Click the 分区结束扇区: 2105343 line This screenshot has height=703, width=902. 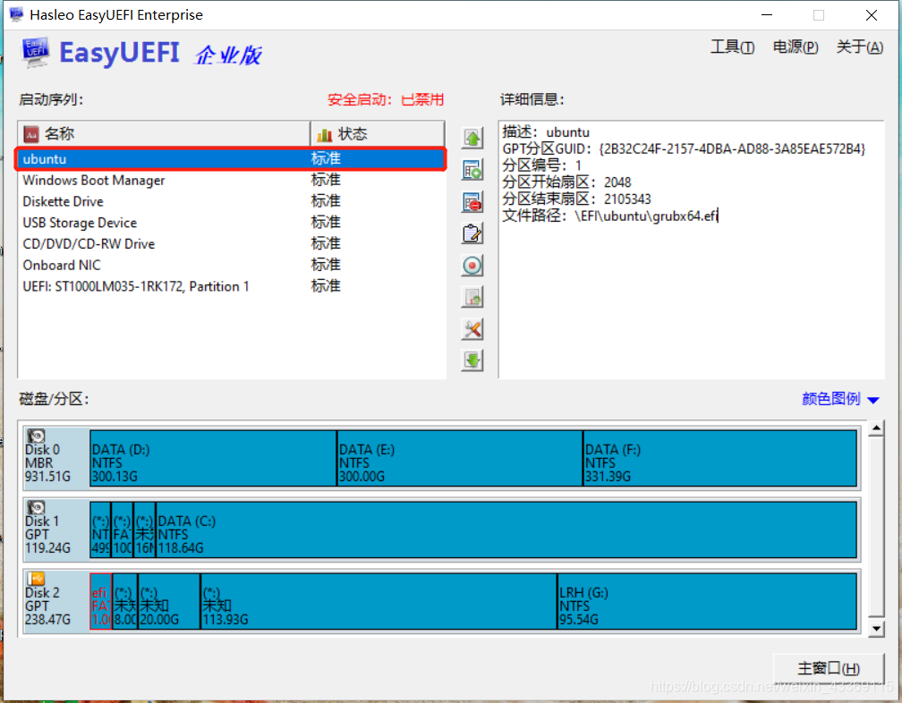click(x=576, y=199)
